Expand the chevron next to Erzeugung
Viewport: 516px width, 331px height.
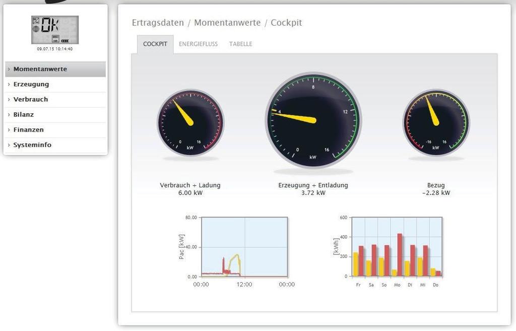point(9,84)
